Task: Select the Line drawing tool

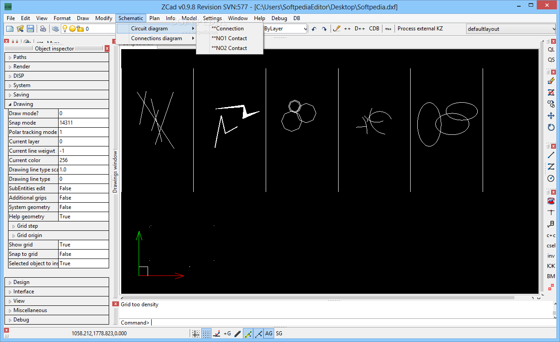Action: click(551, 155)
